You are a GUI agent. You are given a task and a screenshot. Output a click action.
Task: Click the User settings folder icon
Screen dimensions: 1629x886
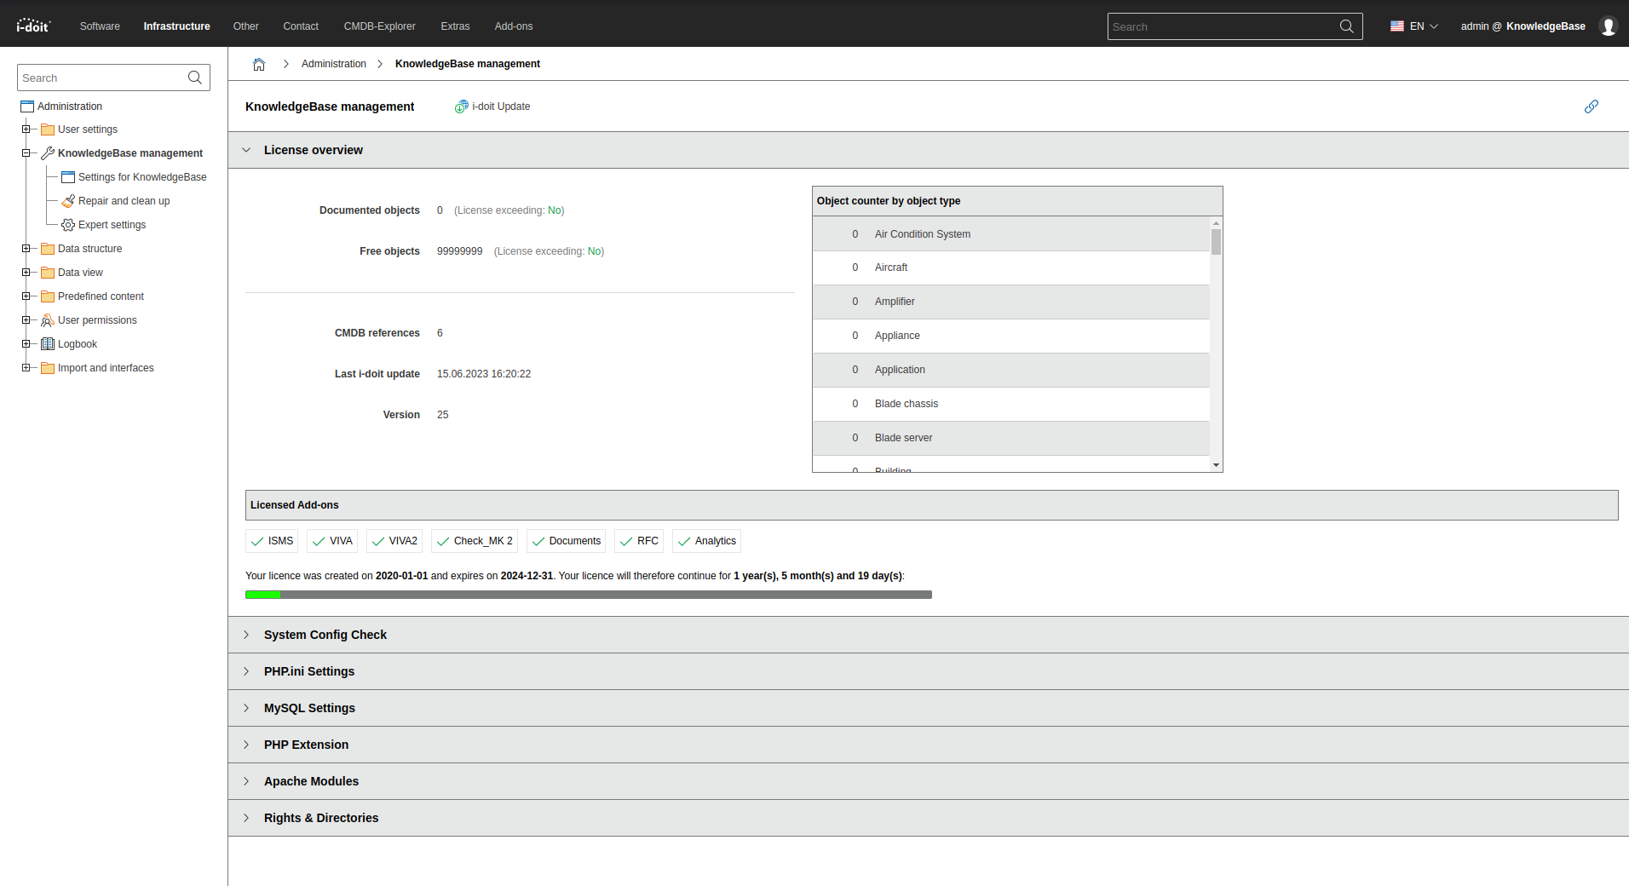coord(48,129)
